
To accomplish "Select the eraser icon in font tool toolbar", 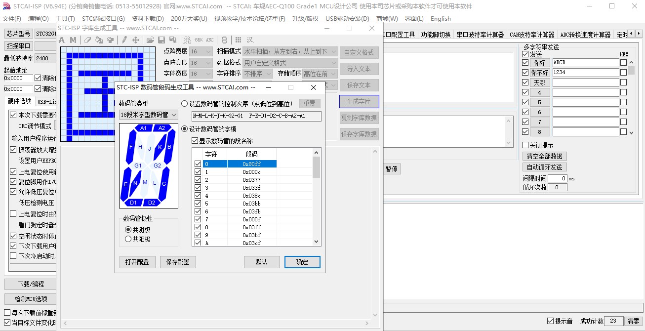I will pyautogui.click(x=87, y=40).
